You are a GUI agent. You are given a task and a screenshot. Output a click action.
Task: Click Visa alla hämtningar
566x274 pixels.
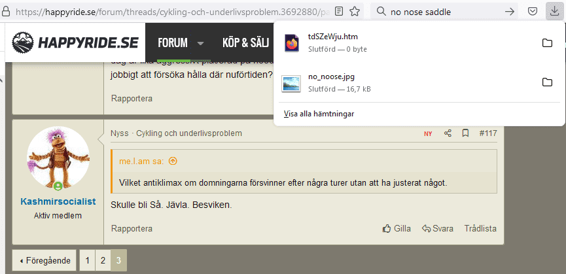(319, 114)
